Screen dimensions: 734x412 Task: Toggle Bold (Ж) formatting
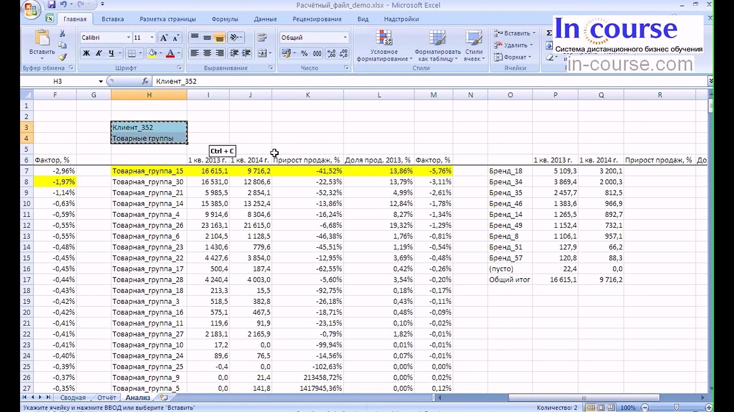pyautogui.click(x=87, y=53)
